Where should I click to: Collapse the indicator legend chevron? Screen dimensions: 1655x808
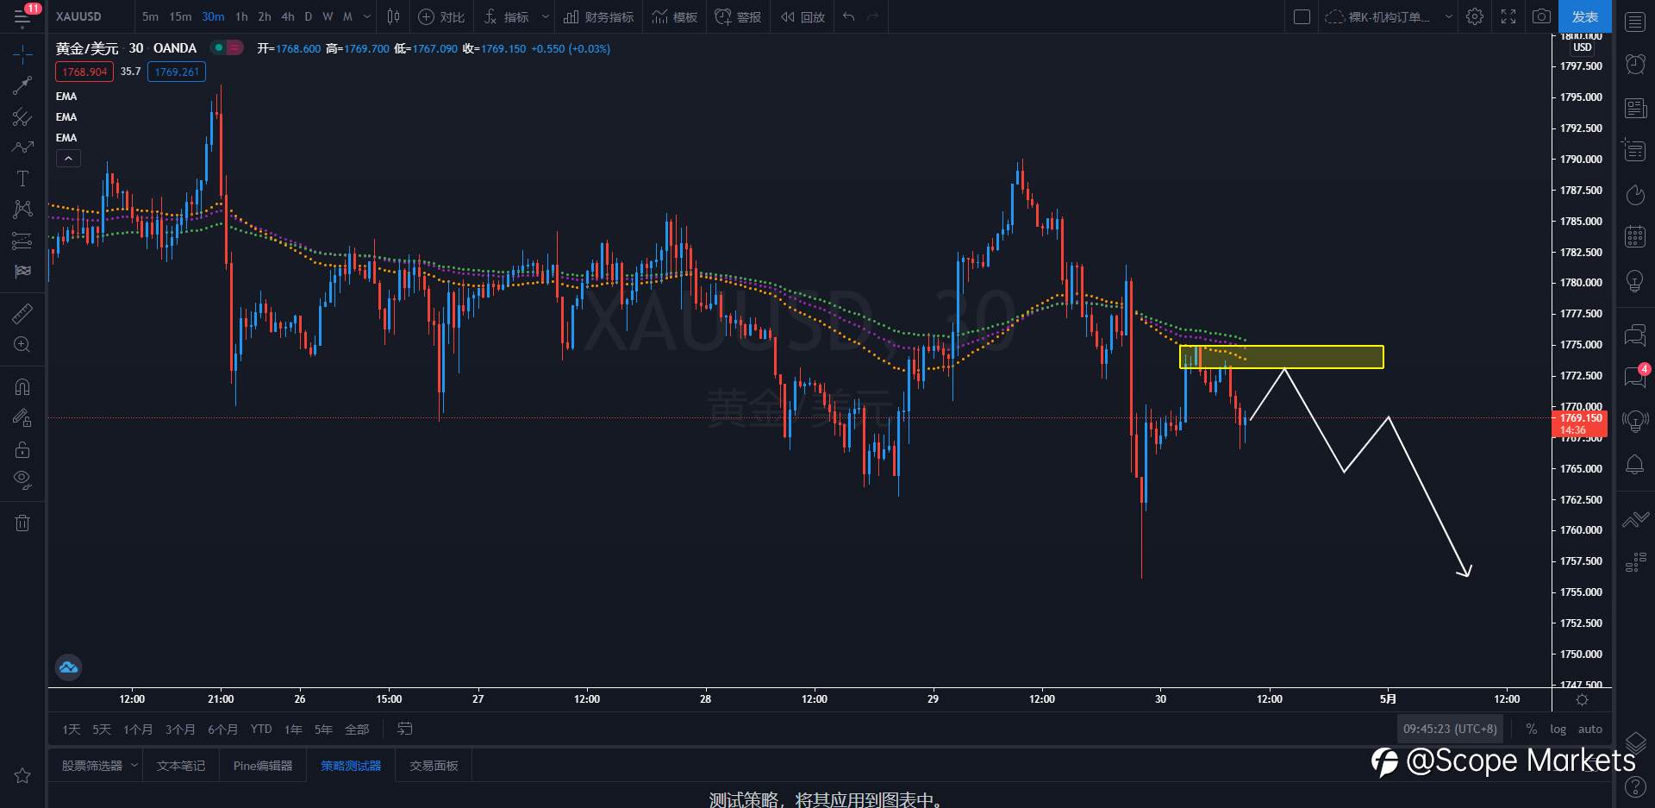tap(68, 159)
